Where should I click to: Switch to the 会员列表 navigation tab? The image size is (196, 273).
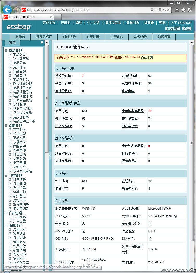tap(140, 37)
